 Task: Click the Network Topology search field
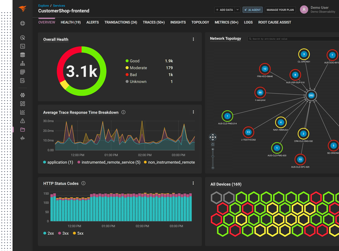point(293,39)
